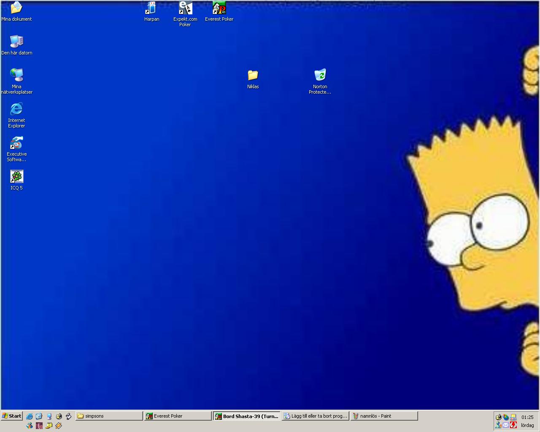Open MSN Messenger from the system tray
The width and height of the screenshot is (540, 432).
click(x=499, y=426)
